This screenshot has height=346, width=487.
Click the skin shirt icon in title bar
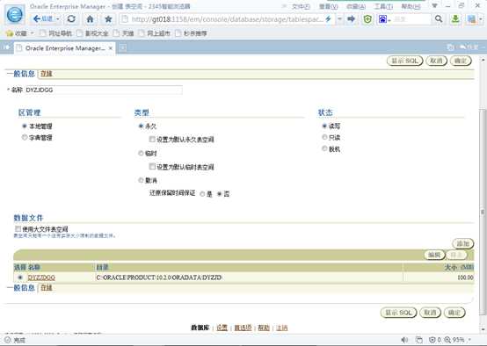pos(434,6)
